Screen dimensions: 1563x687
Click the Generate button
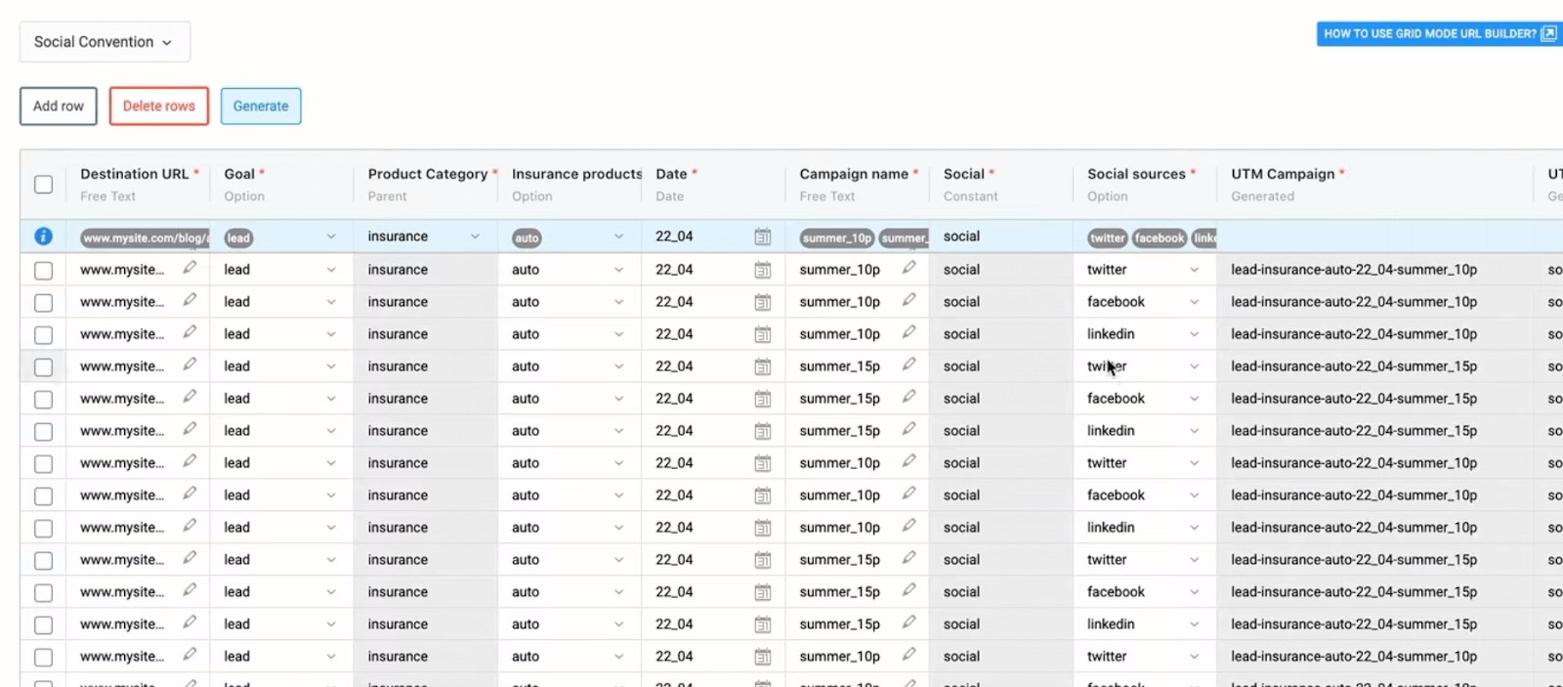pyautogui.click(x=261, y=106)
